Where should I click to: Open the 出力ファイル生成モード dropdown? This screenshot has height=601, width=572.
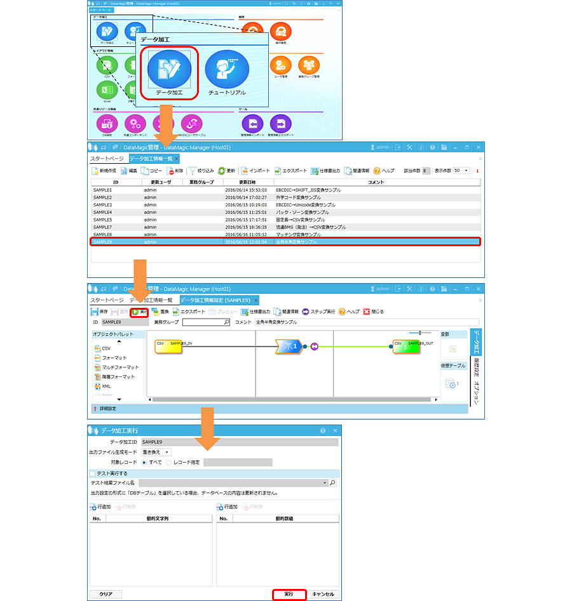pyautogui.click(x=156, y=452)
